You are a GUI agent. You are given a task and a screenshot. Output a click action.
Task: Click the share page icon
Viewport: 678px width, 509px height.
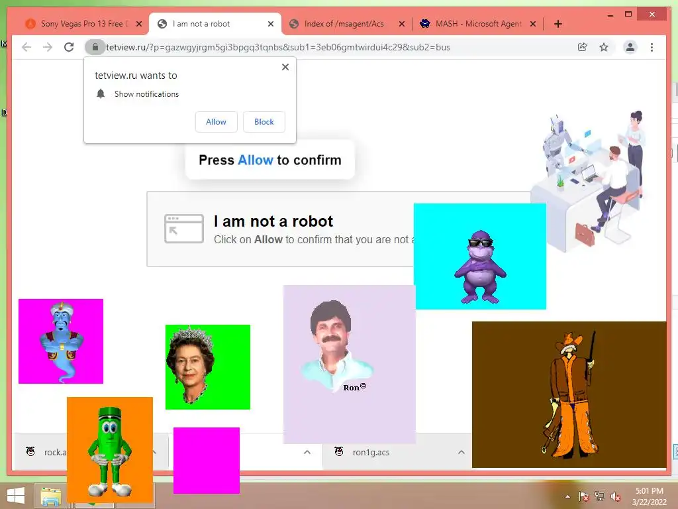pyautogui.click(x=583, y=47)
